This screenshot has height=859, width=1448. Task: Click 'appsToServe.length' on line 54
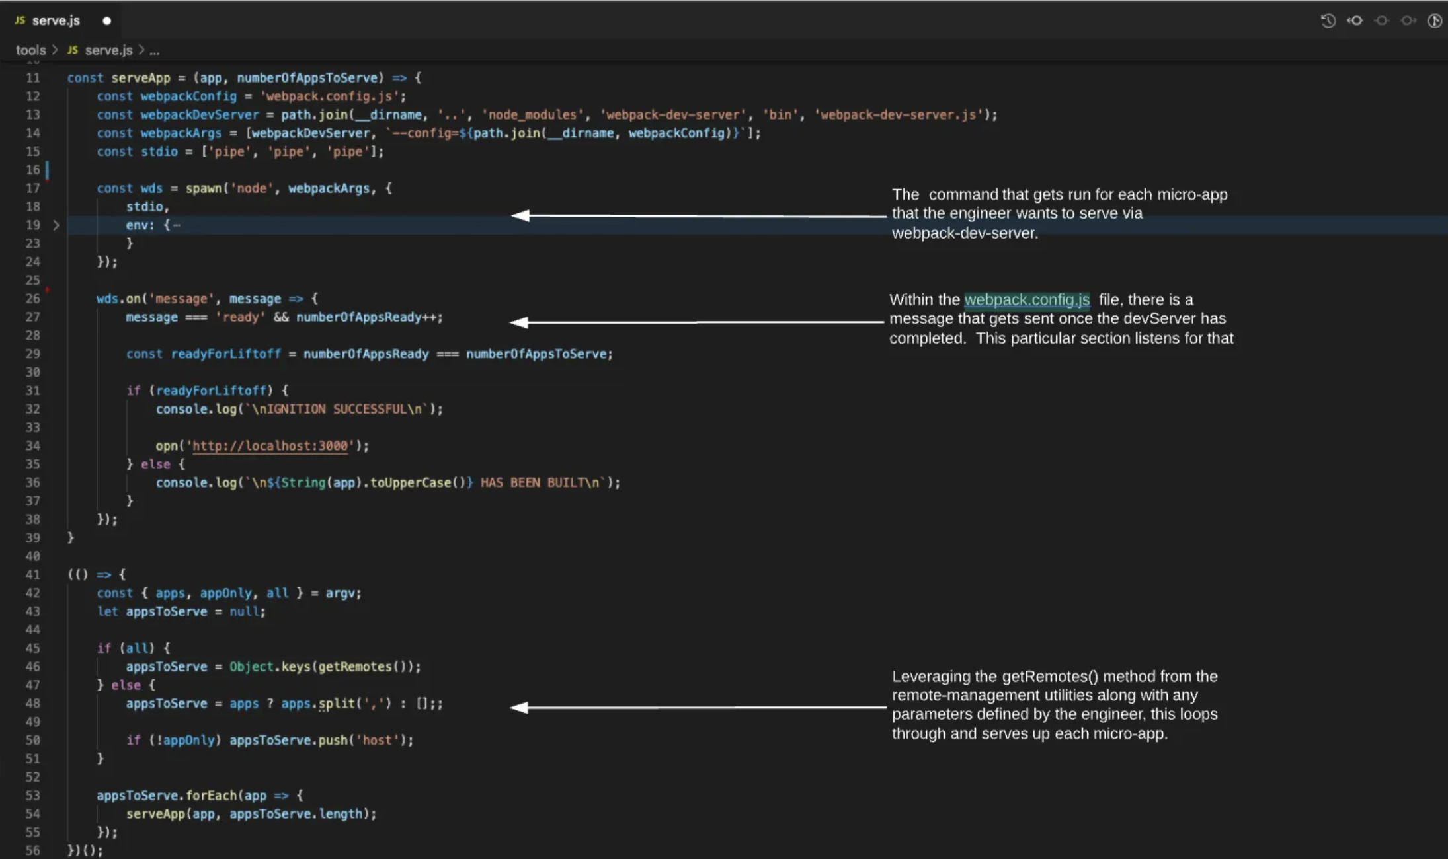coord(296,814)
